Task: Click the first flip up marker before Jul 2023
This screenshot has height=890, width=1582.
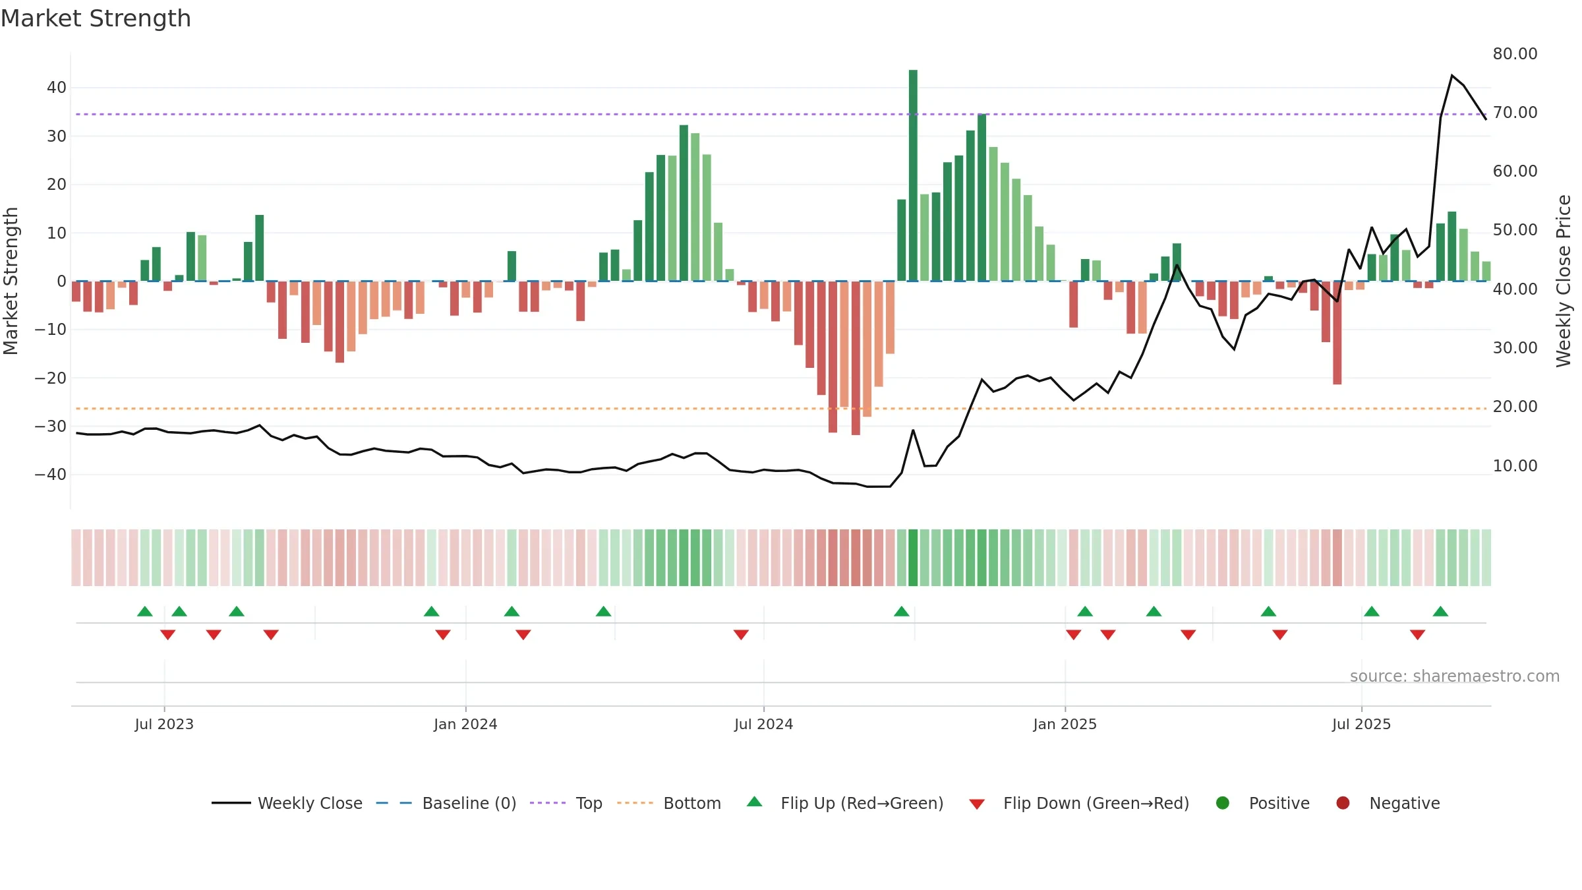Action: [145, 611]
